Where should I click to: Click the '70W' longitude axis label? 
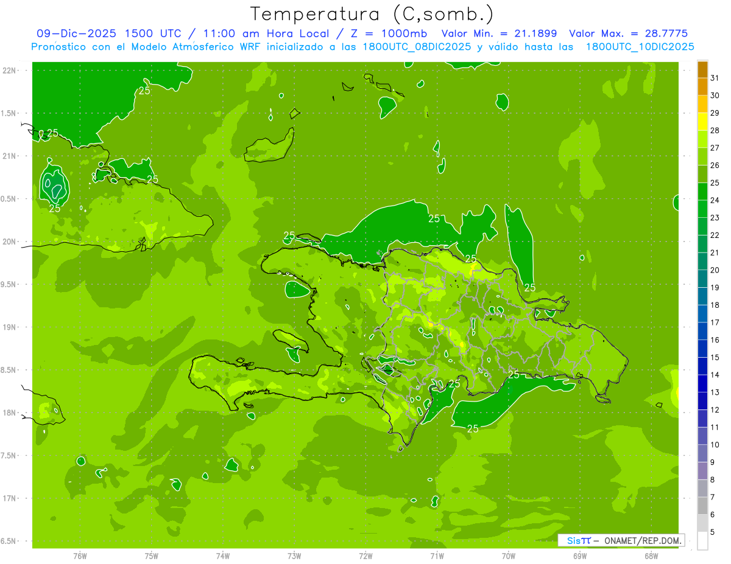pos(509,556)
